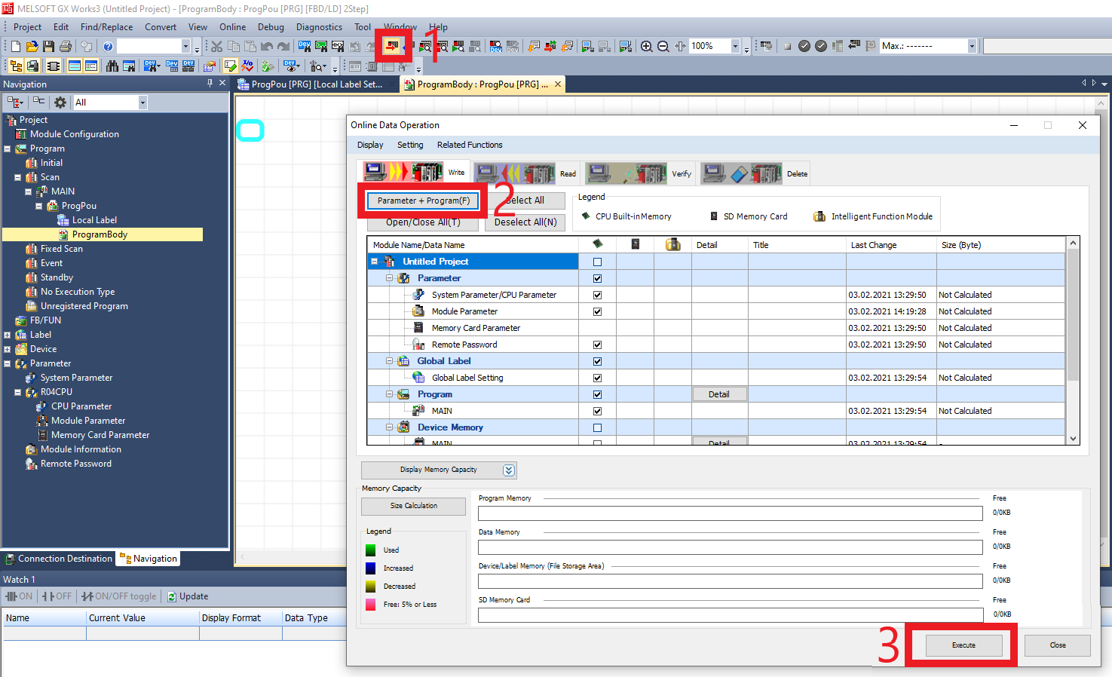Open the All filter dropdown in Navigation
Screen dimensions: 1112x677
(142, 103)
